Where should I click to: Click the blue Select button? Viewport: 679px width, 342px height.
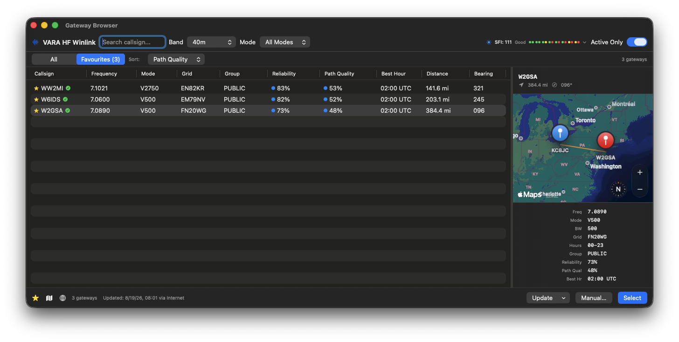click(x=632, y=298)
